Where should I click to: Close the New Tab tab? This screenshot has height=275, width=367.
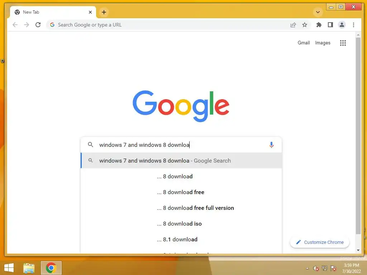tap(90, 12)
